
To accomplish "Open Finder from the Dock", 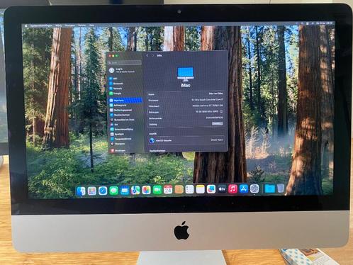I will click(x=81, y=191).
